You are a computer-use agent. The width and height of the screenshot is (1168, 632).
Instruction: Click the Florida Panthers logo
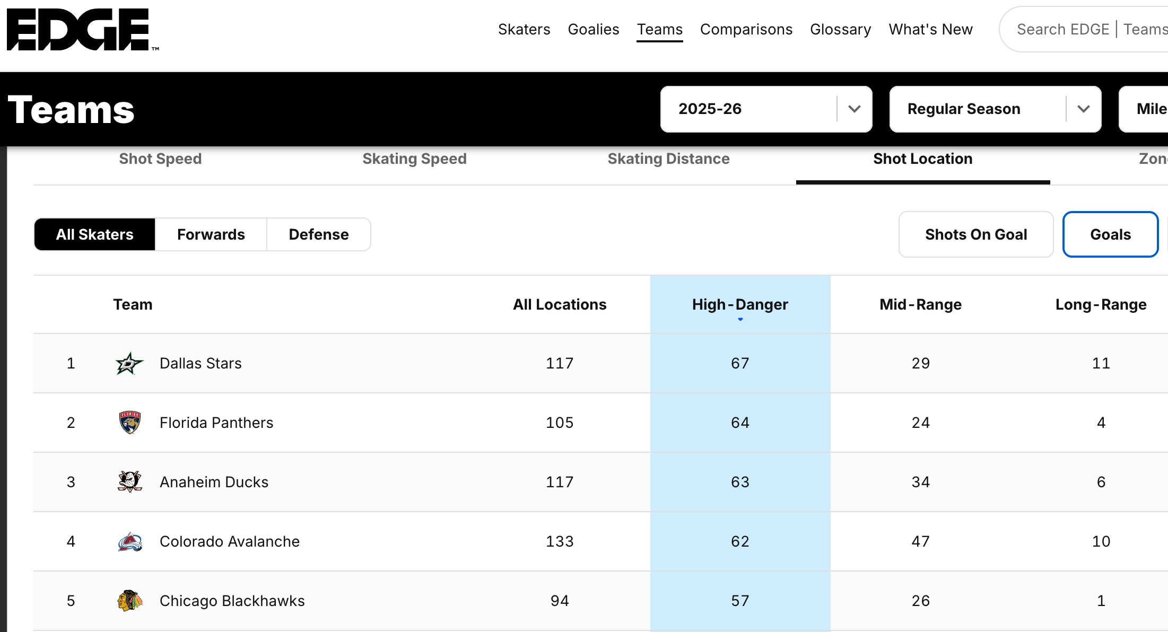click(129, 423)
